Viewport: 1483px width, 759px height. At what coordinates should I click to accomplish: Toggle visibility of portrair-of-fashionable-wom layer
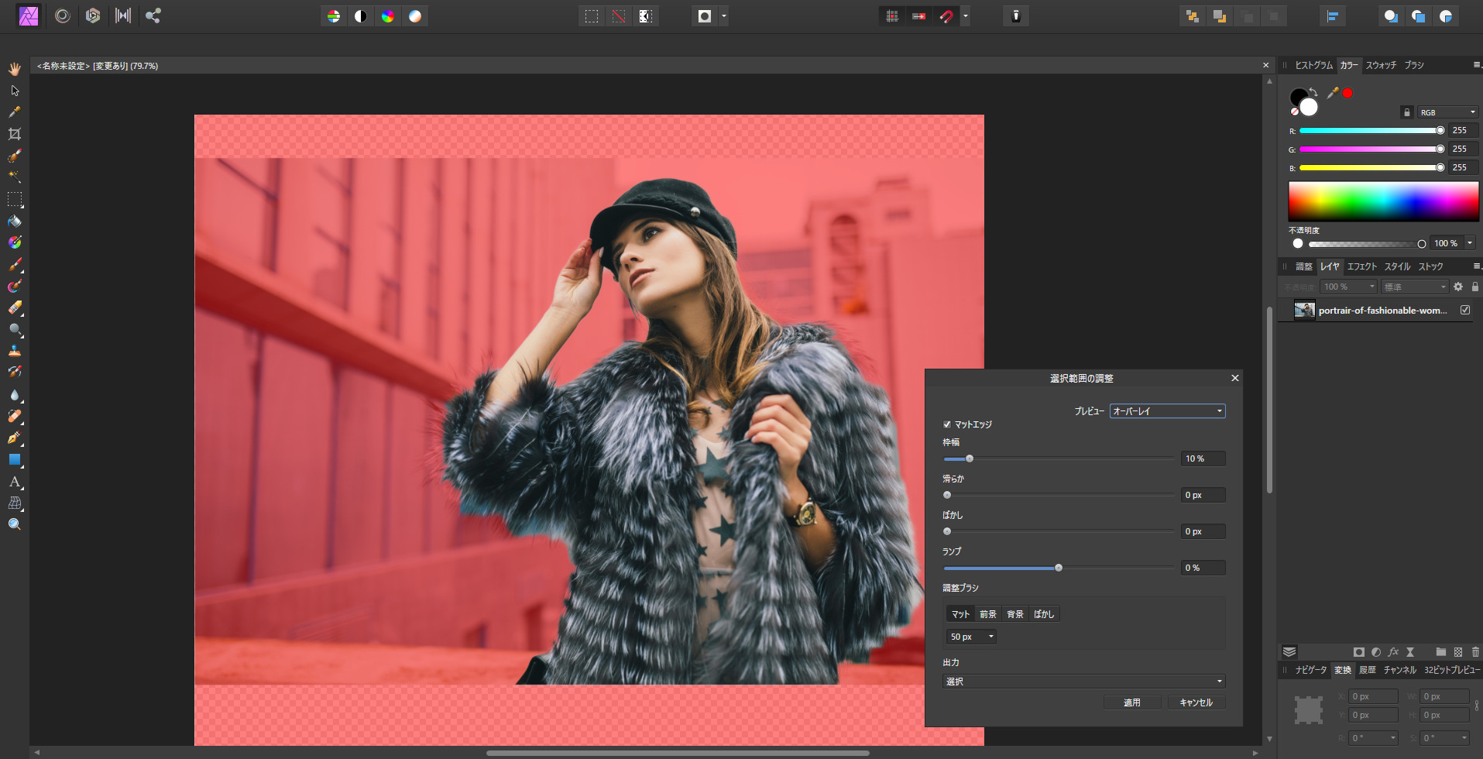click(x=1464, y=309)
